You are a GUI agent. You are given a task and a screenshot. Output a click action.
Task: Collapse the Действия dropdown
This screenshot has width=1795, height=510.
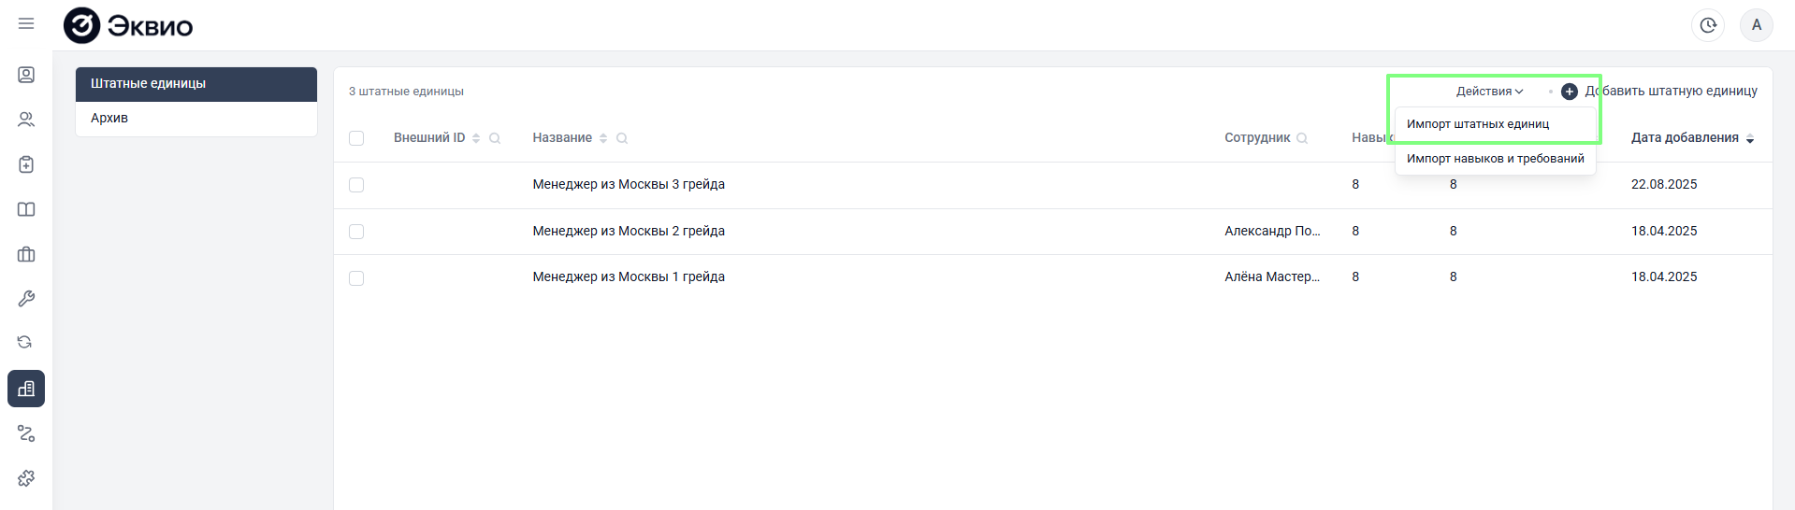1489,92
